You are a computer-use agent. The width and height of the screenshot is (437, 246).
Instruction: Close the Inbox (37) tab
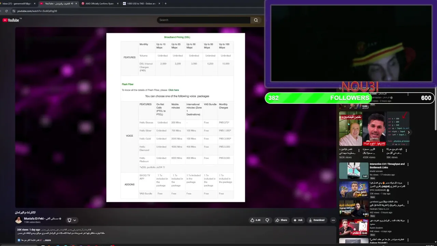[x=34, y=3]
